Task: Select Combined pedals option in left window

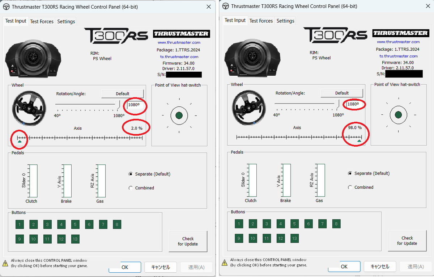Action: click(141, 188)
